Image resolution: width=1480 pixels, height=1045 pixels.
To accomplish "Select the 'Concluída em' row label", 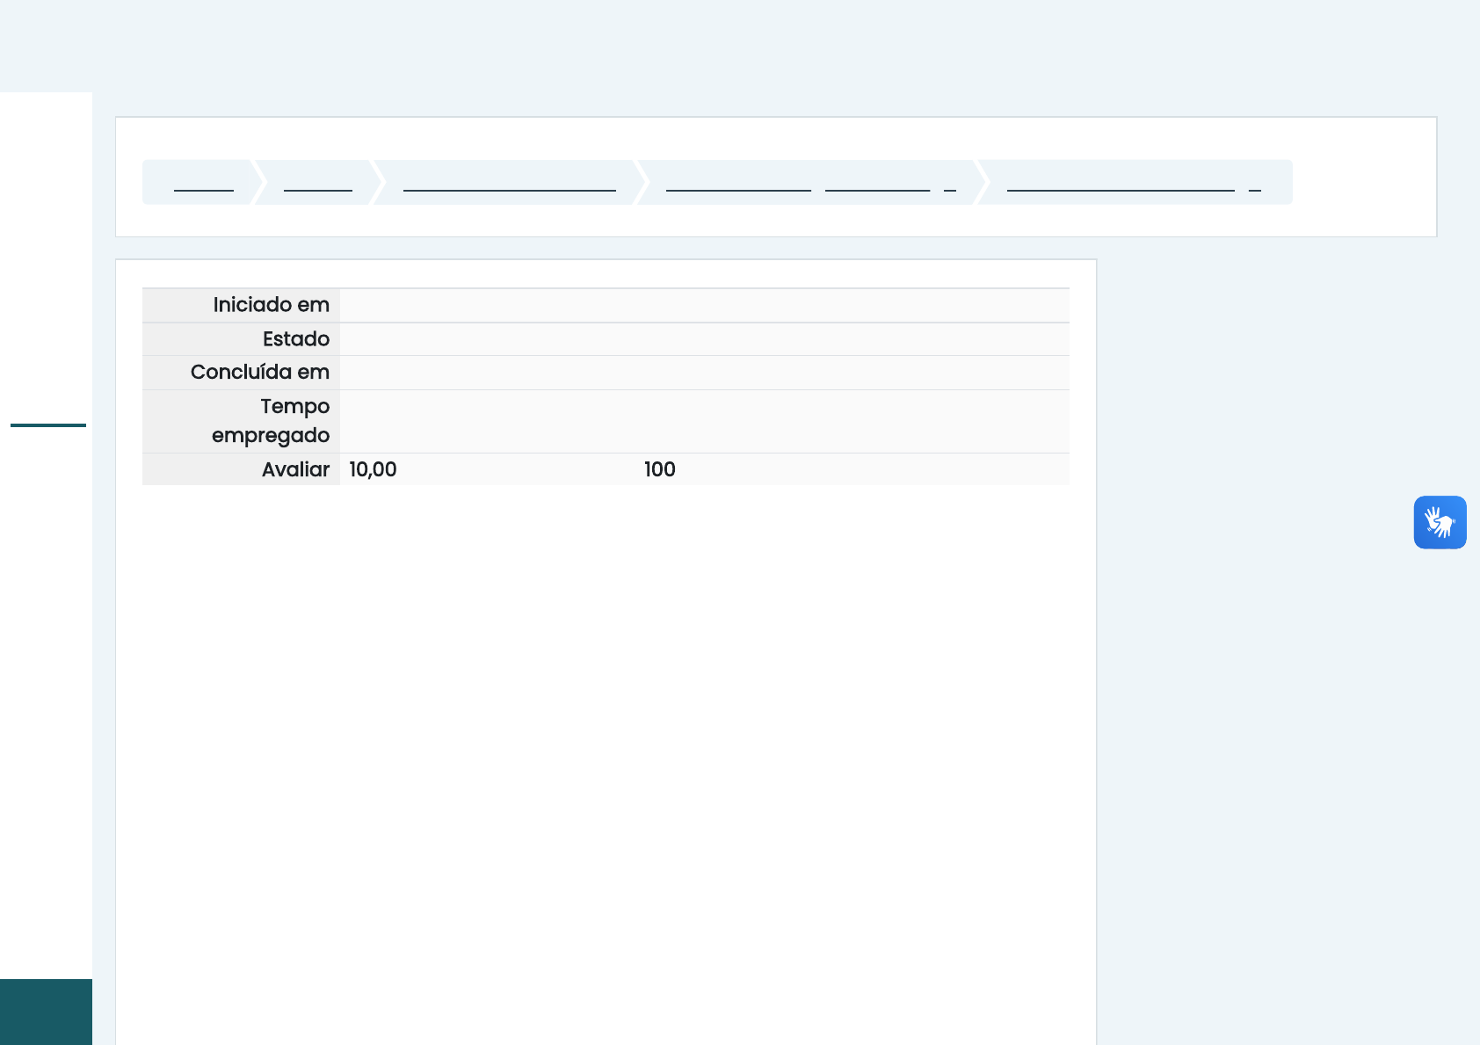I will click(x=260, y=373).
